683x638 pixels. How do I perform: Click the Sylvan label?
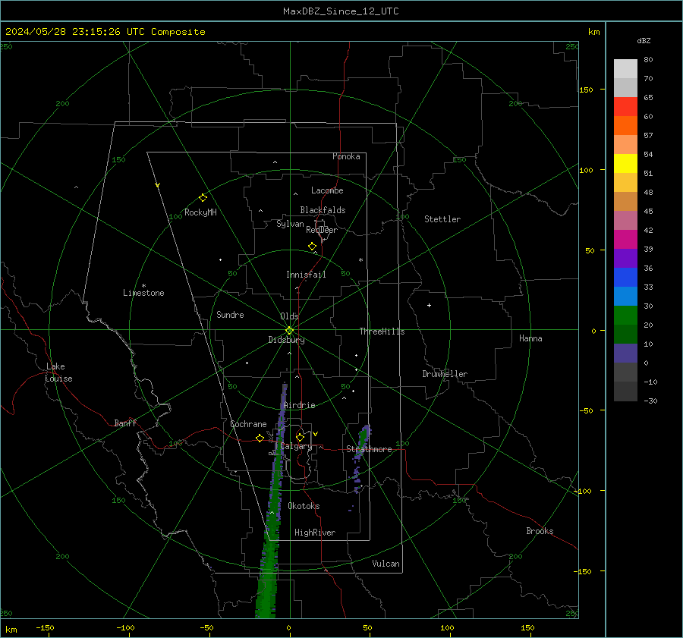290,224
